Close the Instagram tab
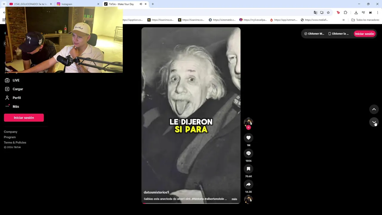This screenshot has height=215, width=382. pyautogui.click(x=98, y=4)
